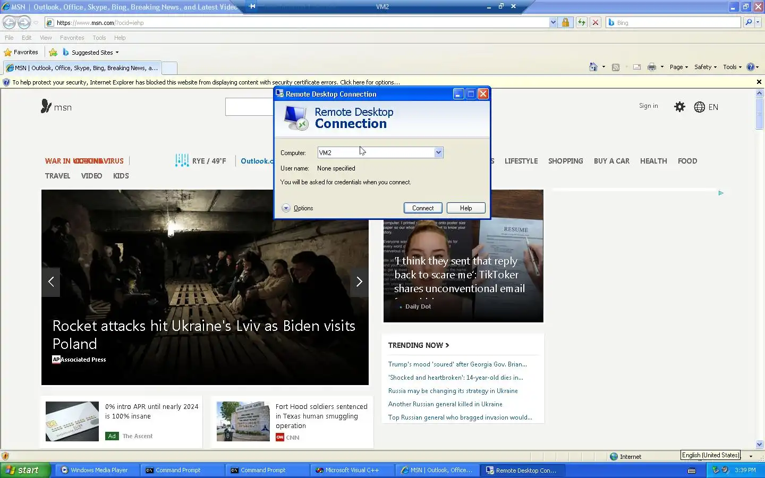Open the Home button dropdown arrow
This screenshot has height=478, width=765.
pyautogui.click(x=603, y=67)
